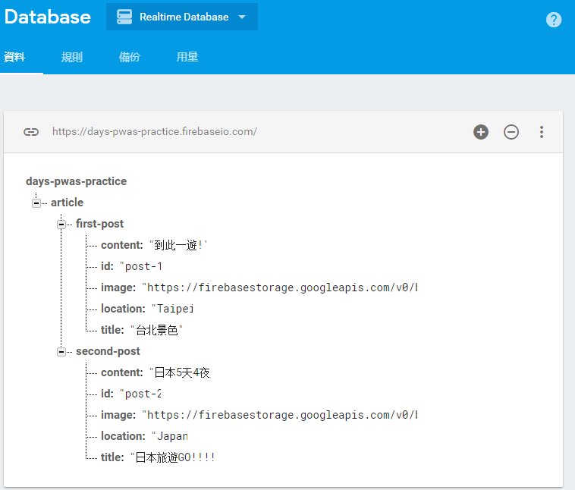Remove node using the minus circle icon
The image size is (575, 490).
coord(511,132)
